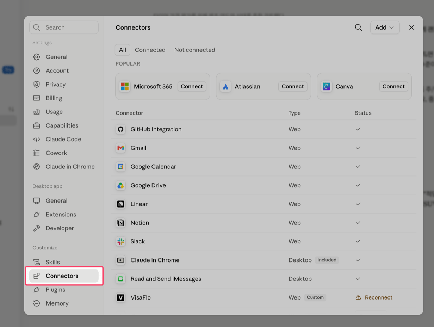The image size is (434, 327).
Task: Click the Claude in Chrome connector row icon
Action: click(x=120, y=260)
